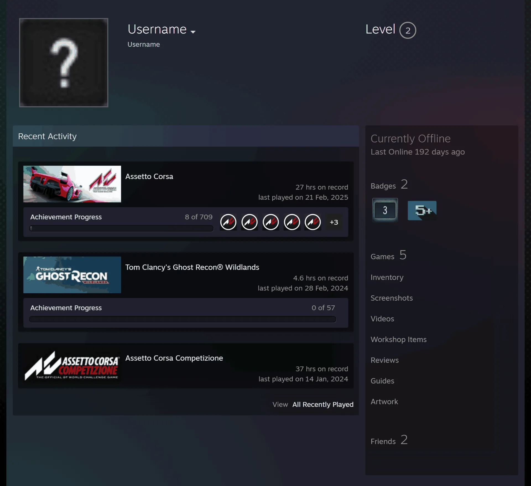This screenshot has width=531, height=486.
Task: Click the Level 3 badge icon
Action: (385, 210)
